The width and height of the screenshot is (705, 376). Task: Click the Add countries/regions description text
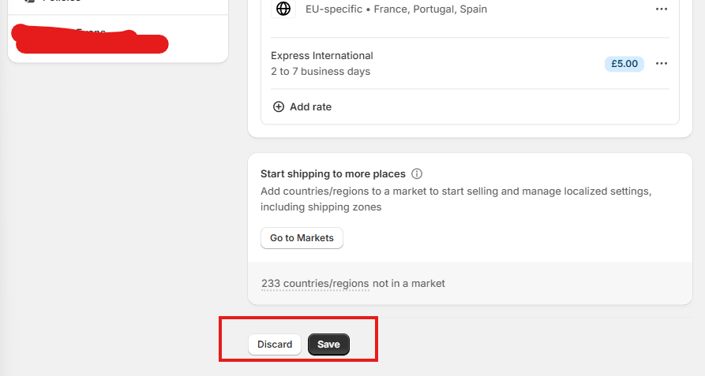click(x=456, y=199)
